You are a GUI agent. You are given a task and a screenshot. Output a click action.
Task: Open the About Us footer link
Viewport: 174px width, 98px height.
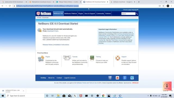tap(51, 78)
